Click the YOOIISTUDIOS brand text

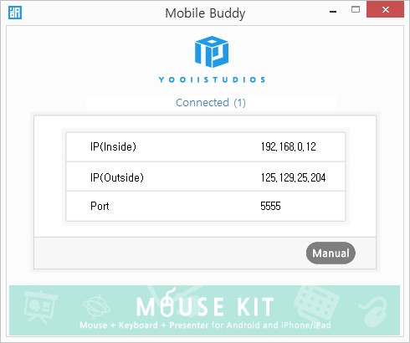click(x=212, y=79)
